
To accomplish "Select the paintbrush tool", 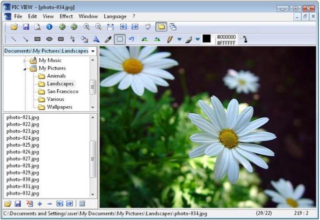I will tap(188, 39).
